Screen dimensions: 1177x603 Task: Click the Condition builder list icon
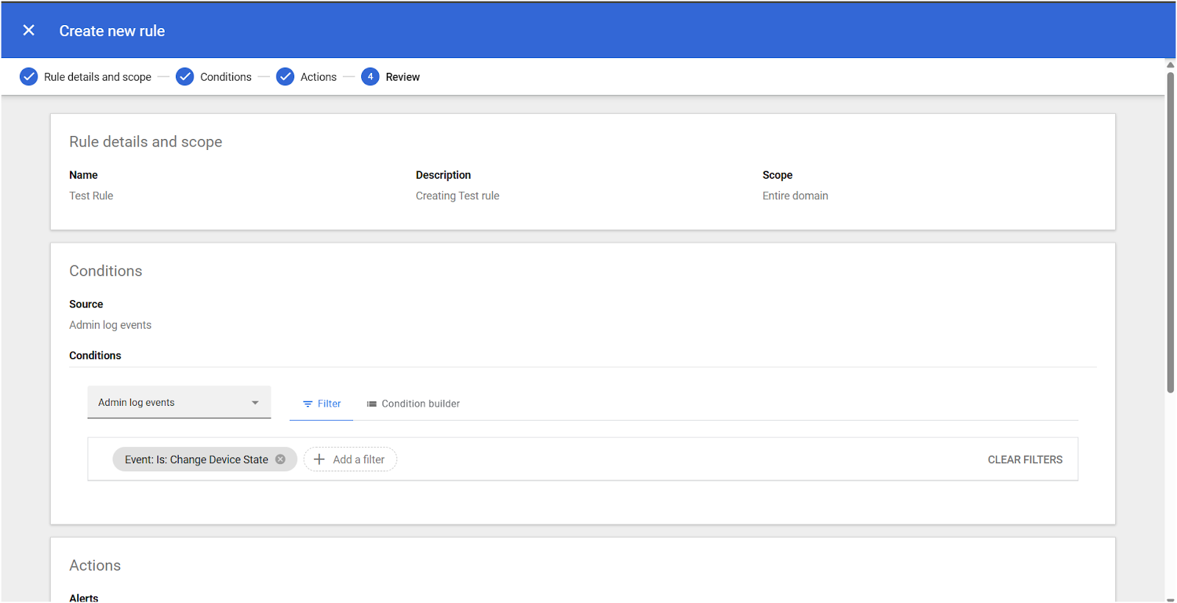[371, 404]
